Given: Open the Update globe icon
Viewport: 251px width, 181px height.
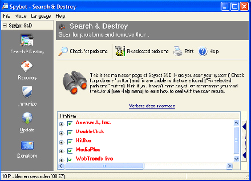Looking at the screenshot, I should [27, 118].
